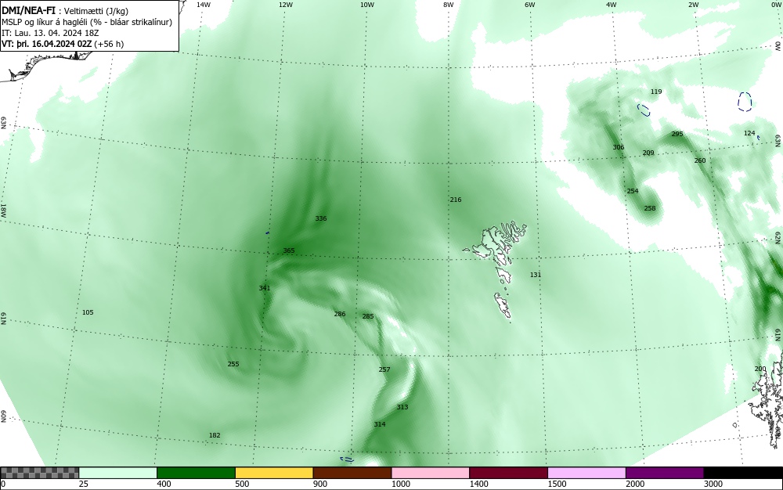Click the 258 value label
This screenshot has height=490, width=783.
point(650,208)
